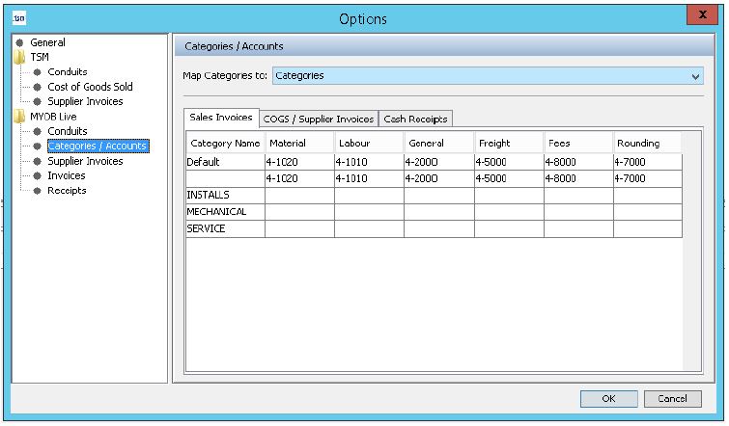Select Conduits under MYOB Live
The height and width of the screenshot is (426, 729).
67,131
